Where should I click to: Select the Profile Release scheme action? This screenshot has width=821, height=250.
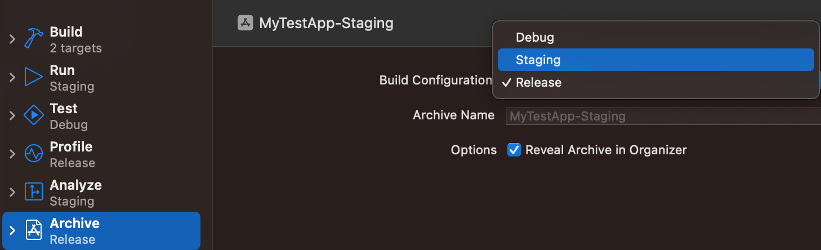[x=72, y=154]
